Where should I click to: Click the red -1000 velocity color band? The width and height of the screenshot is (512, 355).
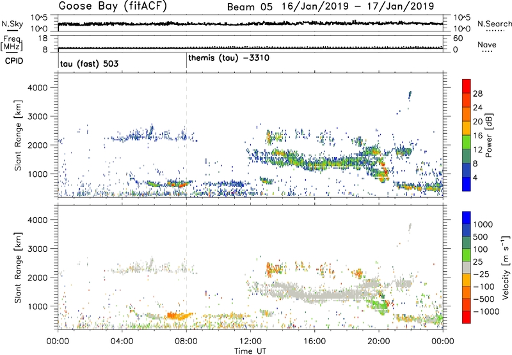[467, 317]
